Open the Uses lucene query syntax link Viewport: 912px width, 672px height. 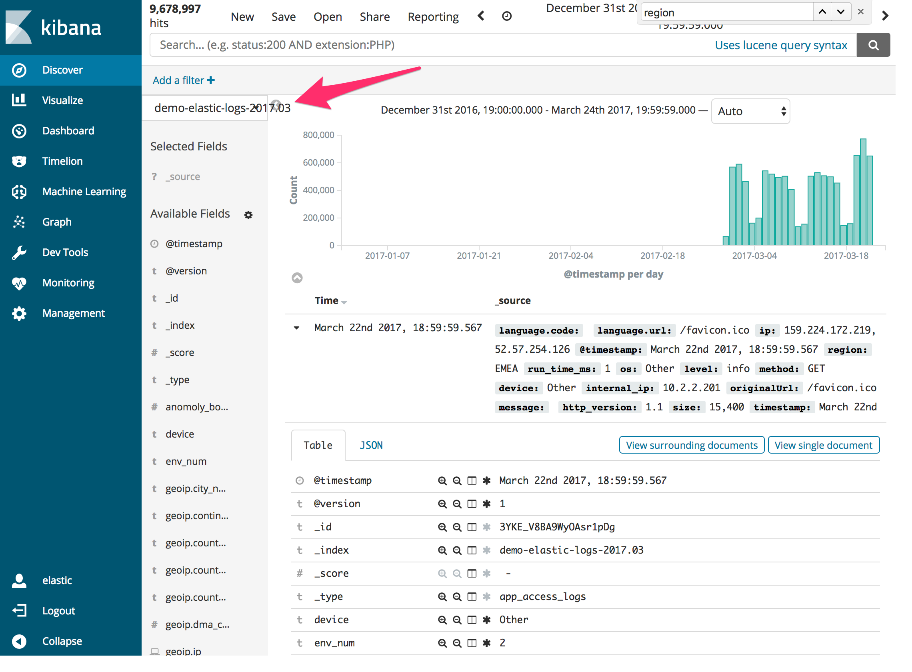pyautogui.click(x=782, y=45)
